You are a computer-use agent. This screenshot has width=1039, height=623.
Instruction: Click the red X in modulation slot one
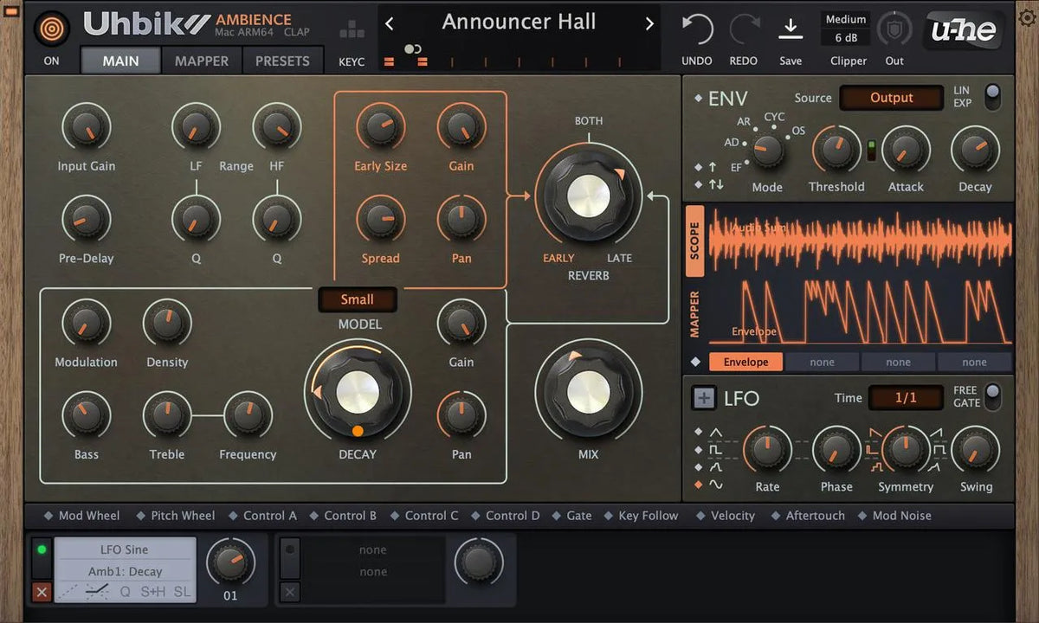click(x=42, y=592)
